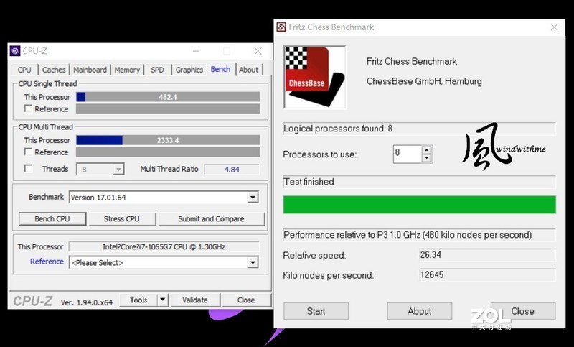Click the Fritz Chess Benchmark title bar icon
574x347 pixels.
281,27
